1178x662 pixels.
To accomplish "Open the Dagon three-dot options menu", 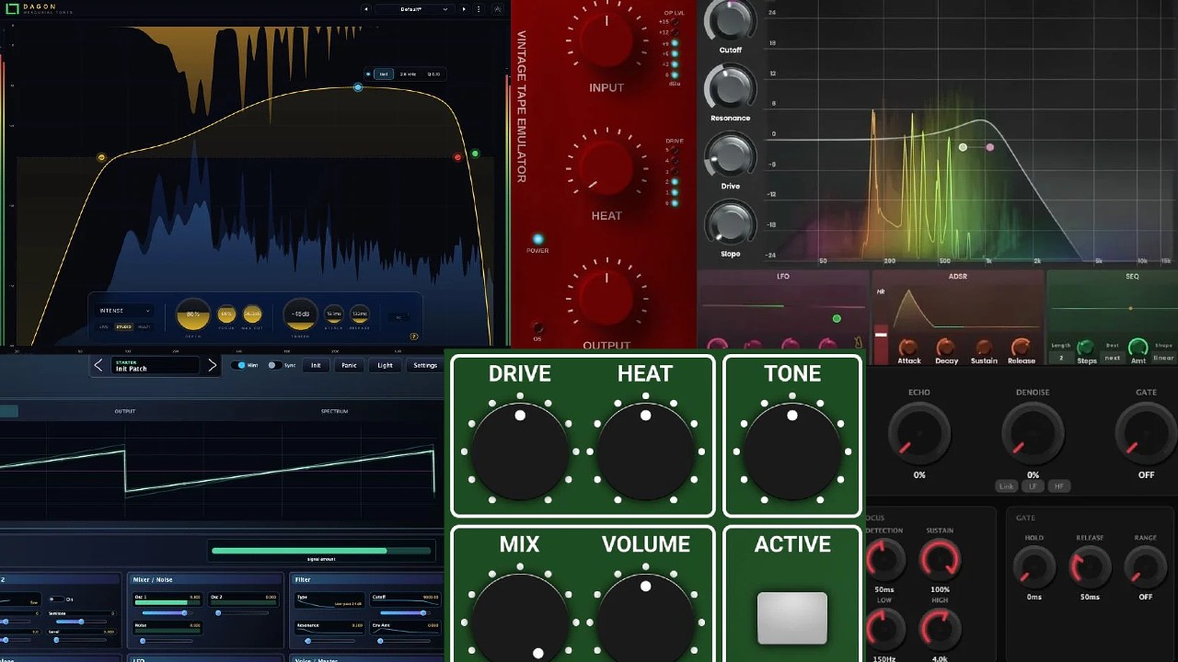I will pyautogui.click(x=479, y=9).
